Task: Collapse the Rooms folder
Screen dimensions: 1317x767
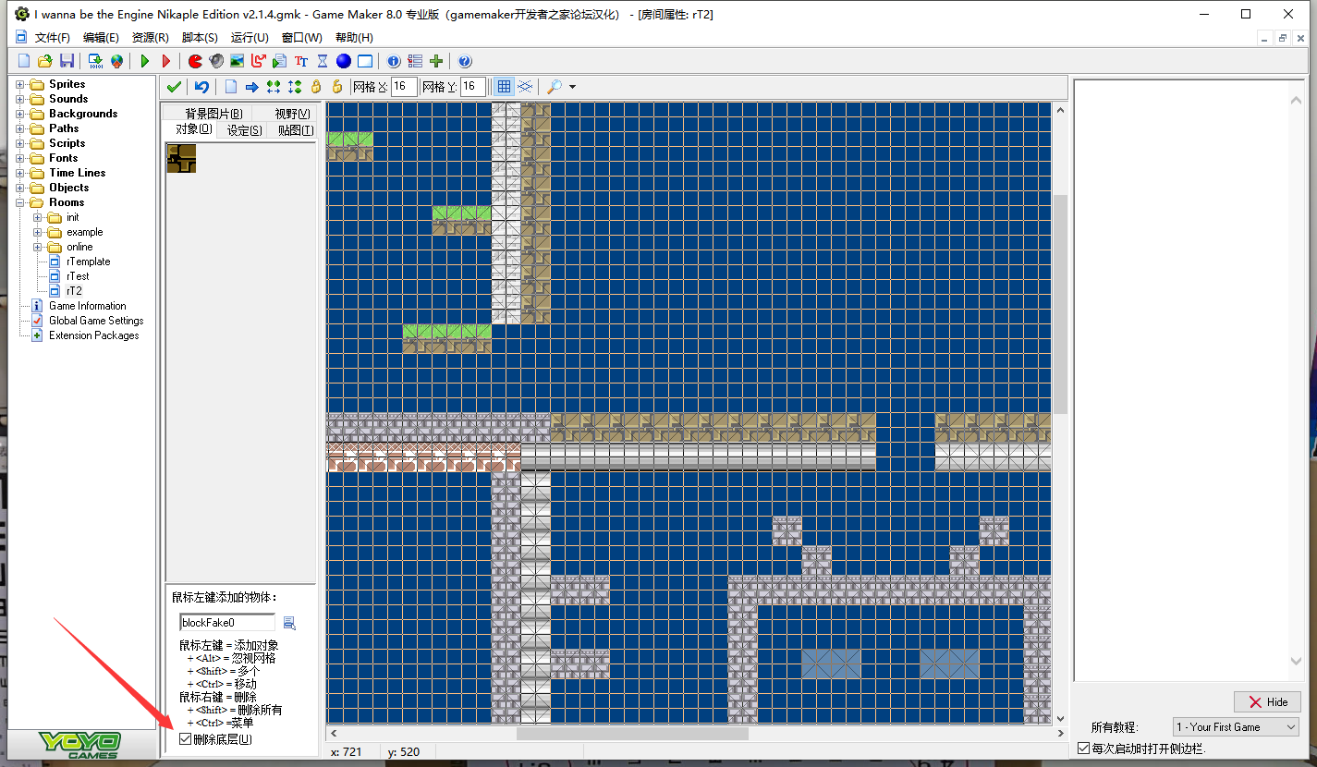Action: click(x=20, y=202)
